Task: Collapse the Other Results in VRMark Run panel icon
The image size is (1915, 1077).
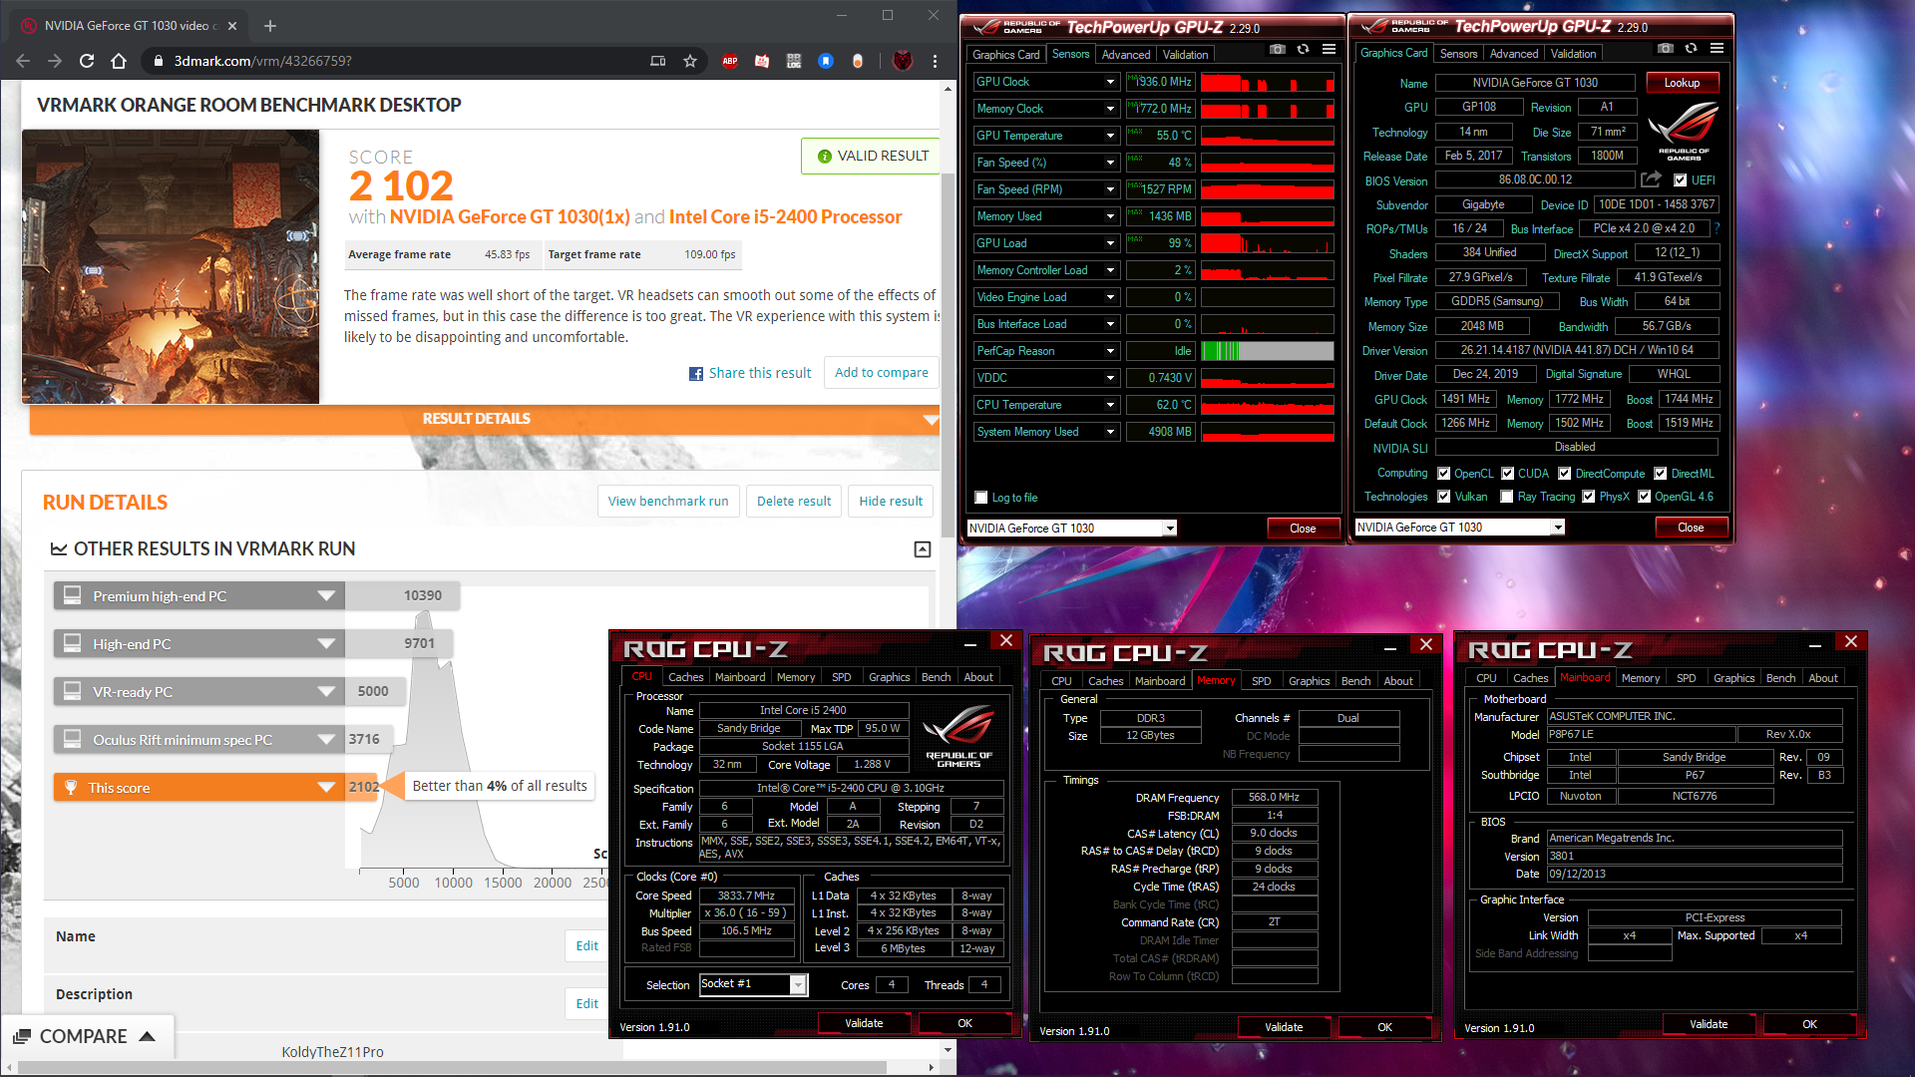Action: pyautogui.click(x=923, y=549)
